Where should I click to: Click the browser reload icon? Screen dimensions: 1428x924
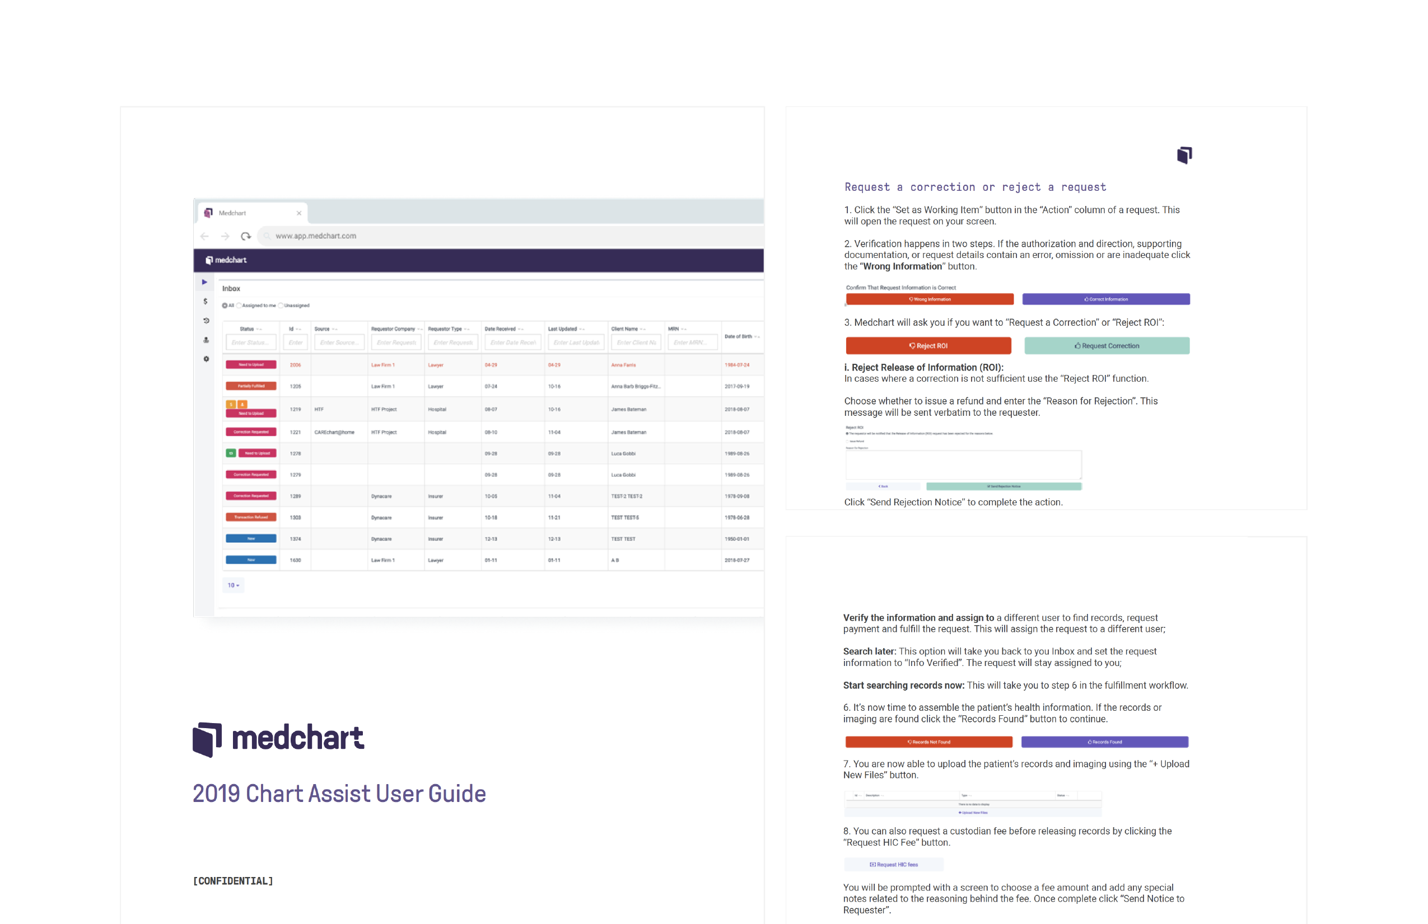click(245, 236)
